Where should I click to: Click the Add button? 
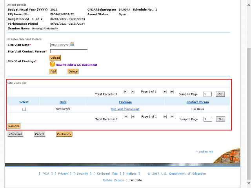[53, 71]
